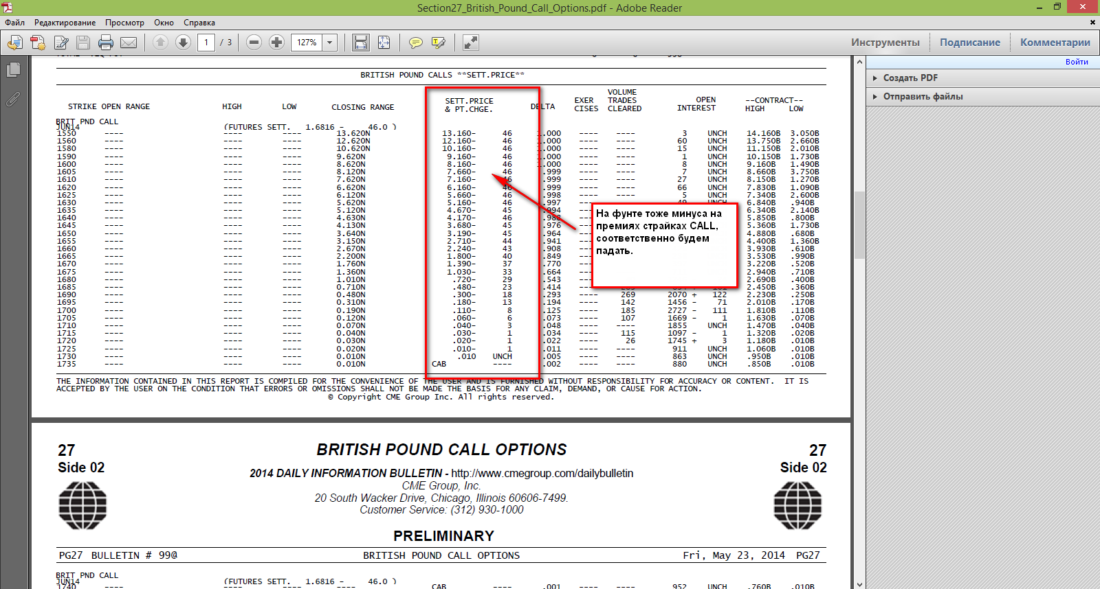Click the Save file diskette icon
This screenshot has height=589, width=1100.
[83, 43]
